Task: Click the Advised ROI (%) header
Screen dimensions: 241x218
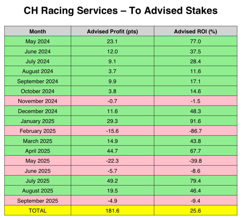Action: (196, 32)
